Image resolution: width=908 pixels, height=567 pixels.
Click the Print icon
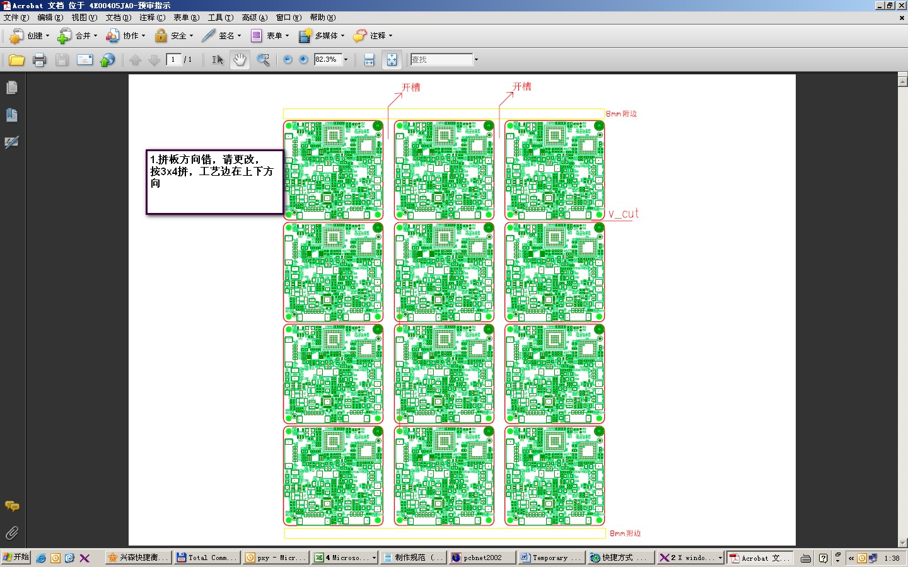coord(39,60)
